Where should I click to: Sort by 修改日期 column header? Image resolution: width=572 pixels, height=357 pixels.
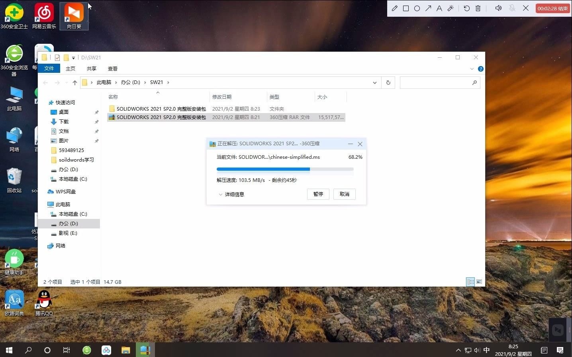[x=222, y=97]
